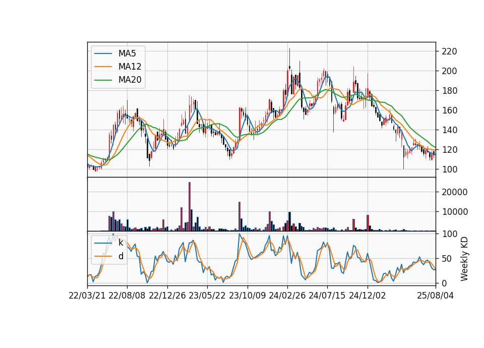Click the blue MA5 legend line sample
The width and height of the screenshot is (484, 348).
click(x=103, y=53)
